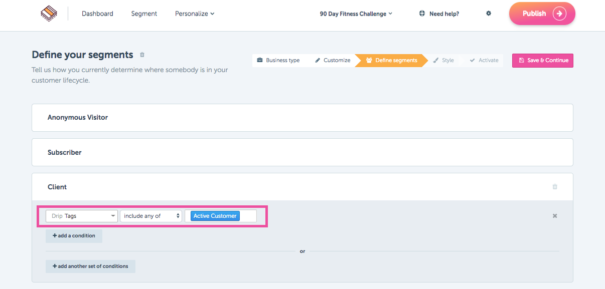Image resolution: width=605 pixels, height=289 pixels.
Task: Open the 90 Day Fitness Challenge dropdown
Action: tap(356, 14)
